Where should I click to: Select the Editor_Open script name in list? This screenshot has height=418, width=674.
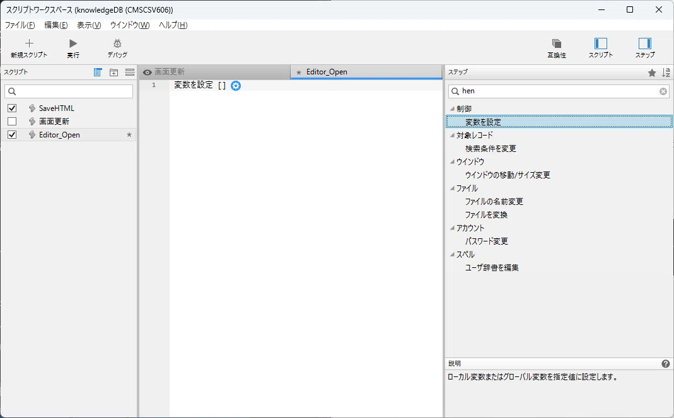[59, 135]
